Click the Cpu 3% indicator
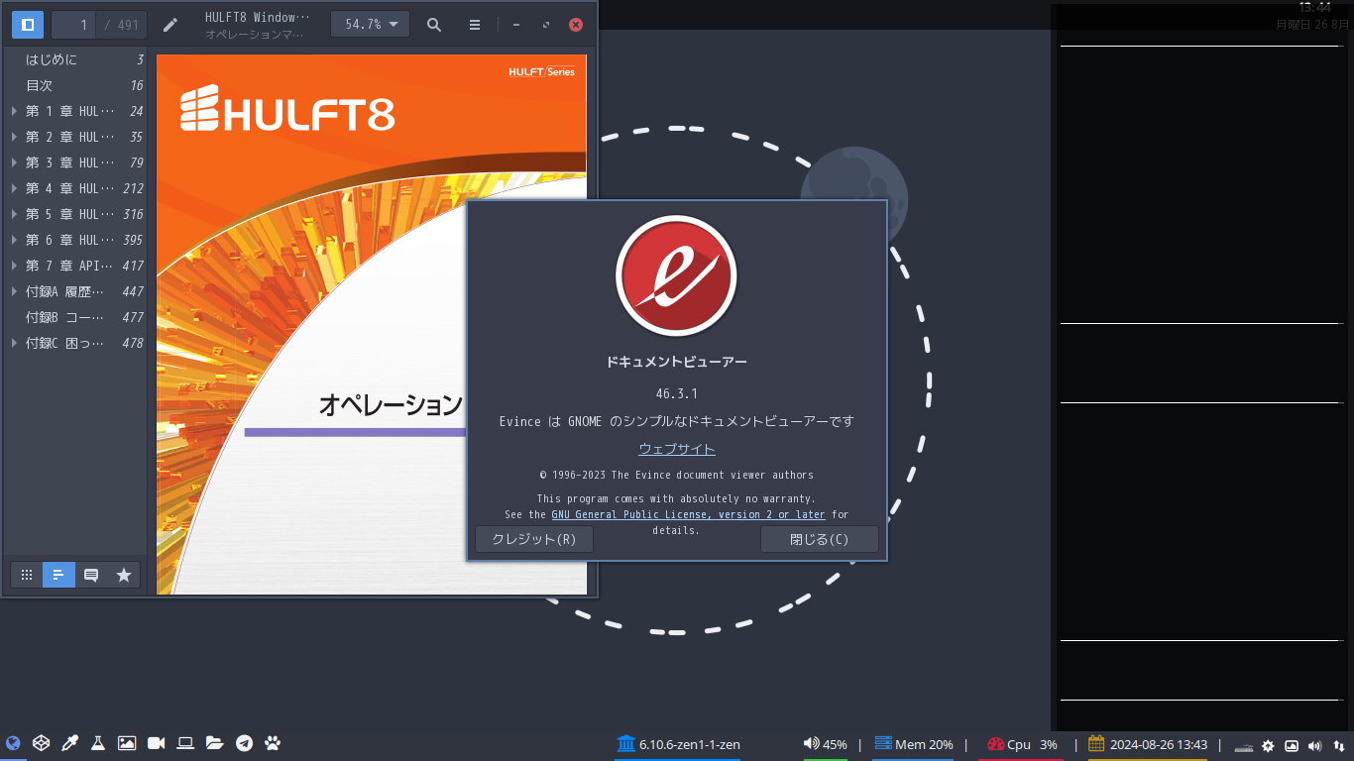The width and height of the screenshot is (1354, 761). pos(1023,744)
